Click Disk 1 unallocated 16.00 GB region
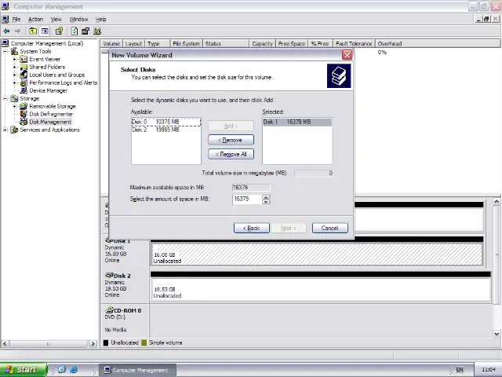502x377 pixels. pos(317,254)
